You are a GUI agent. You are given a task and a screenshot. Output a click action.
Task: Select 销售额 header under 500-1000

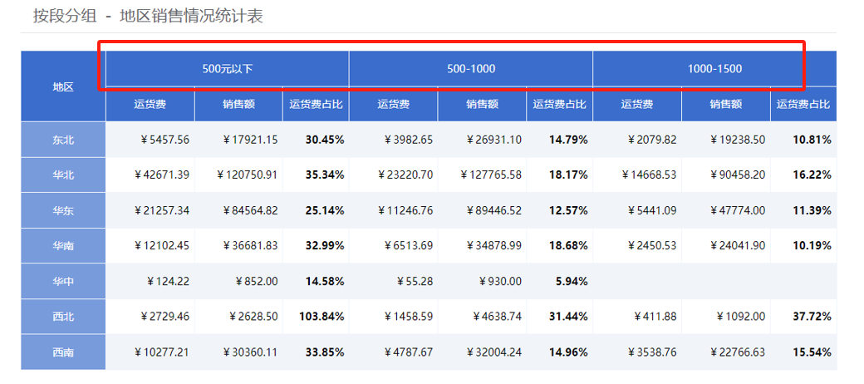[x=482, y=104]
